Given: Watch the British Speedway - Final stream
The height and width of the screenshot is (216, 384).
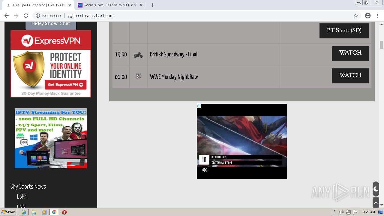Looking at the screenshot, I should (350, 53).
